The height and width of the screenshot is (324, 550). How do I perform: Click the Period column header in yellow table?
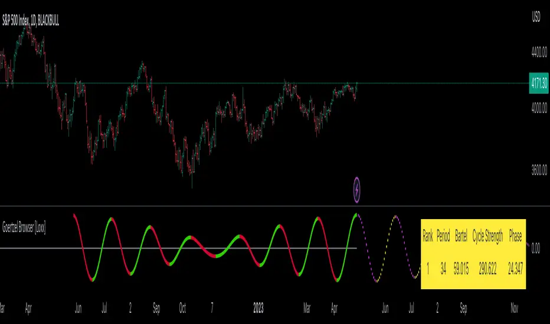443,236
